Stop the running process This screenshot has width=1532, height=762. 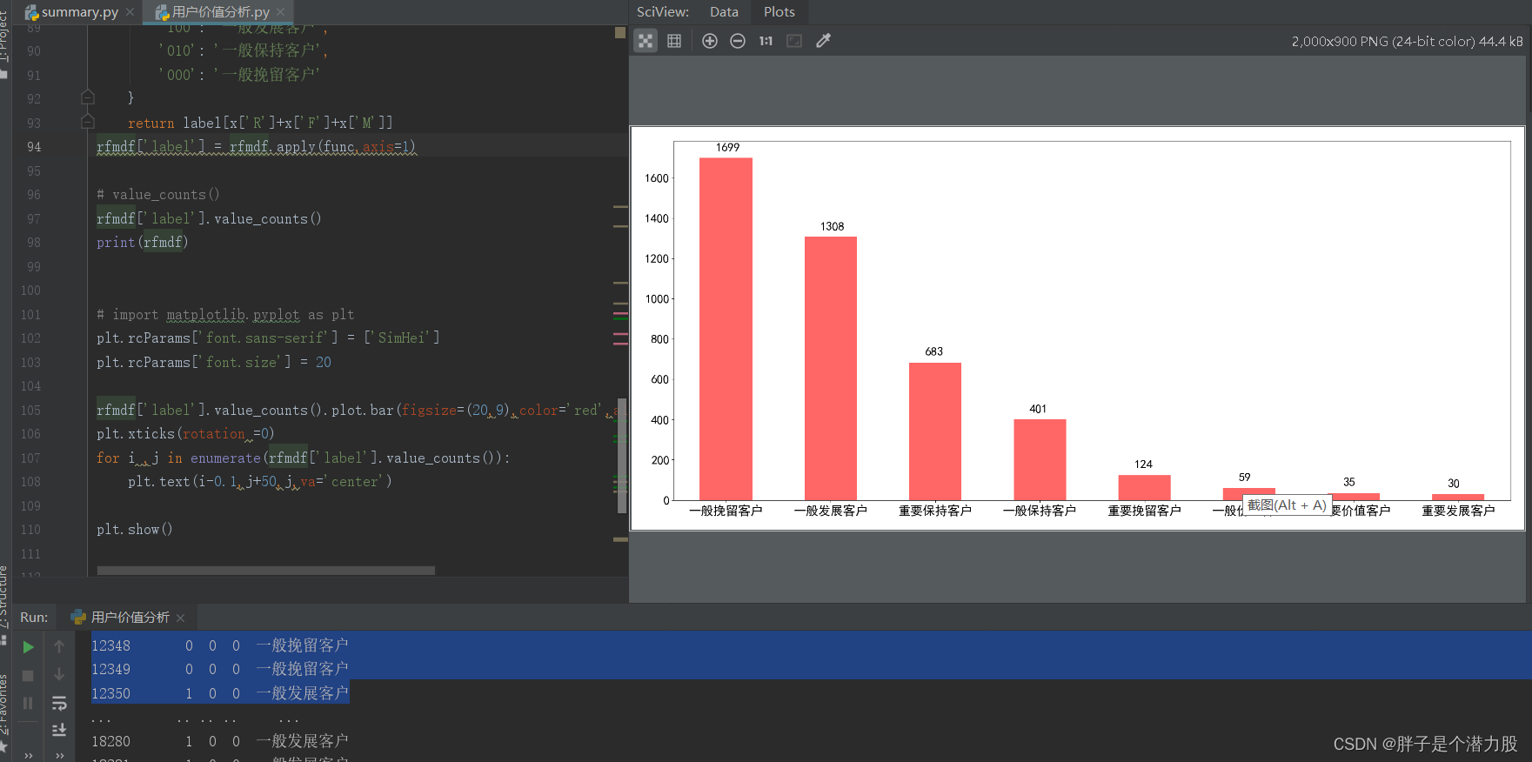[x=28, y=675]
